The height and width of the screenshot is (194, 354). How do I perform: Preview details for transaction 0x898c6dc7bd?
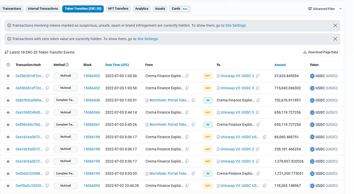[8, 125]
